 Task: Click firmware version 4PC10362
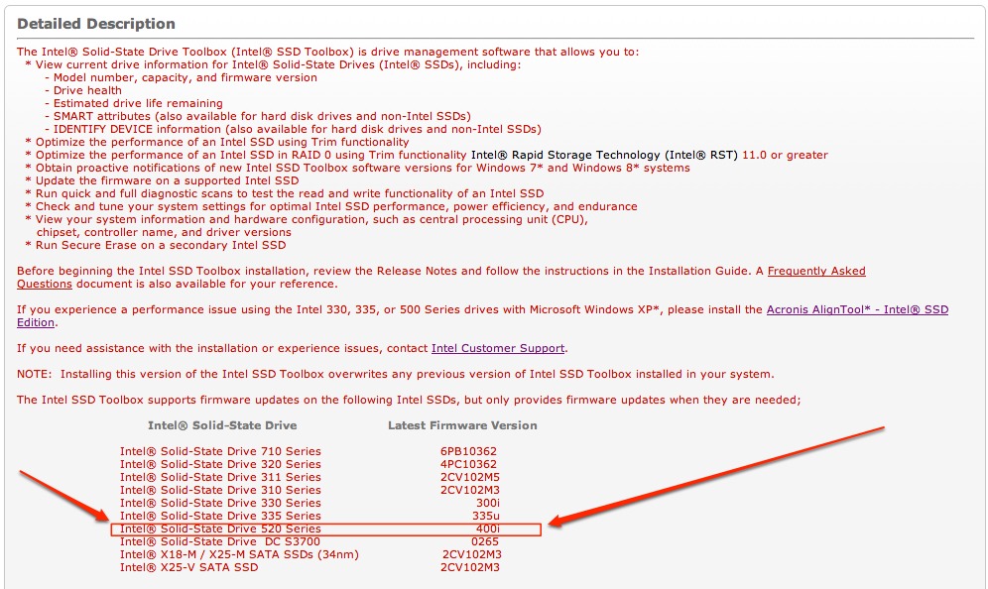pyautogui.click(x=469, y=464)
